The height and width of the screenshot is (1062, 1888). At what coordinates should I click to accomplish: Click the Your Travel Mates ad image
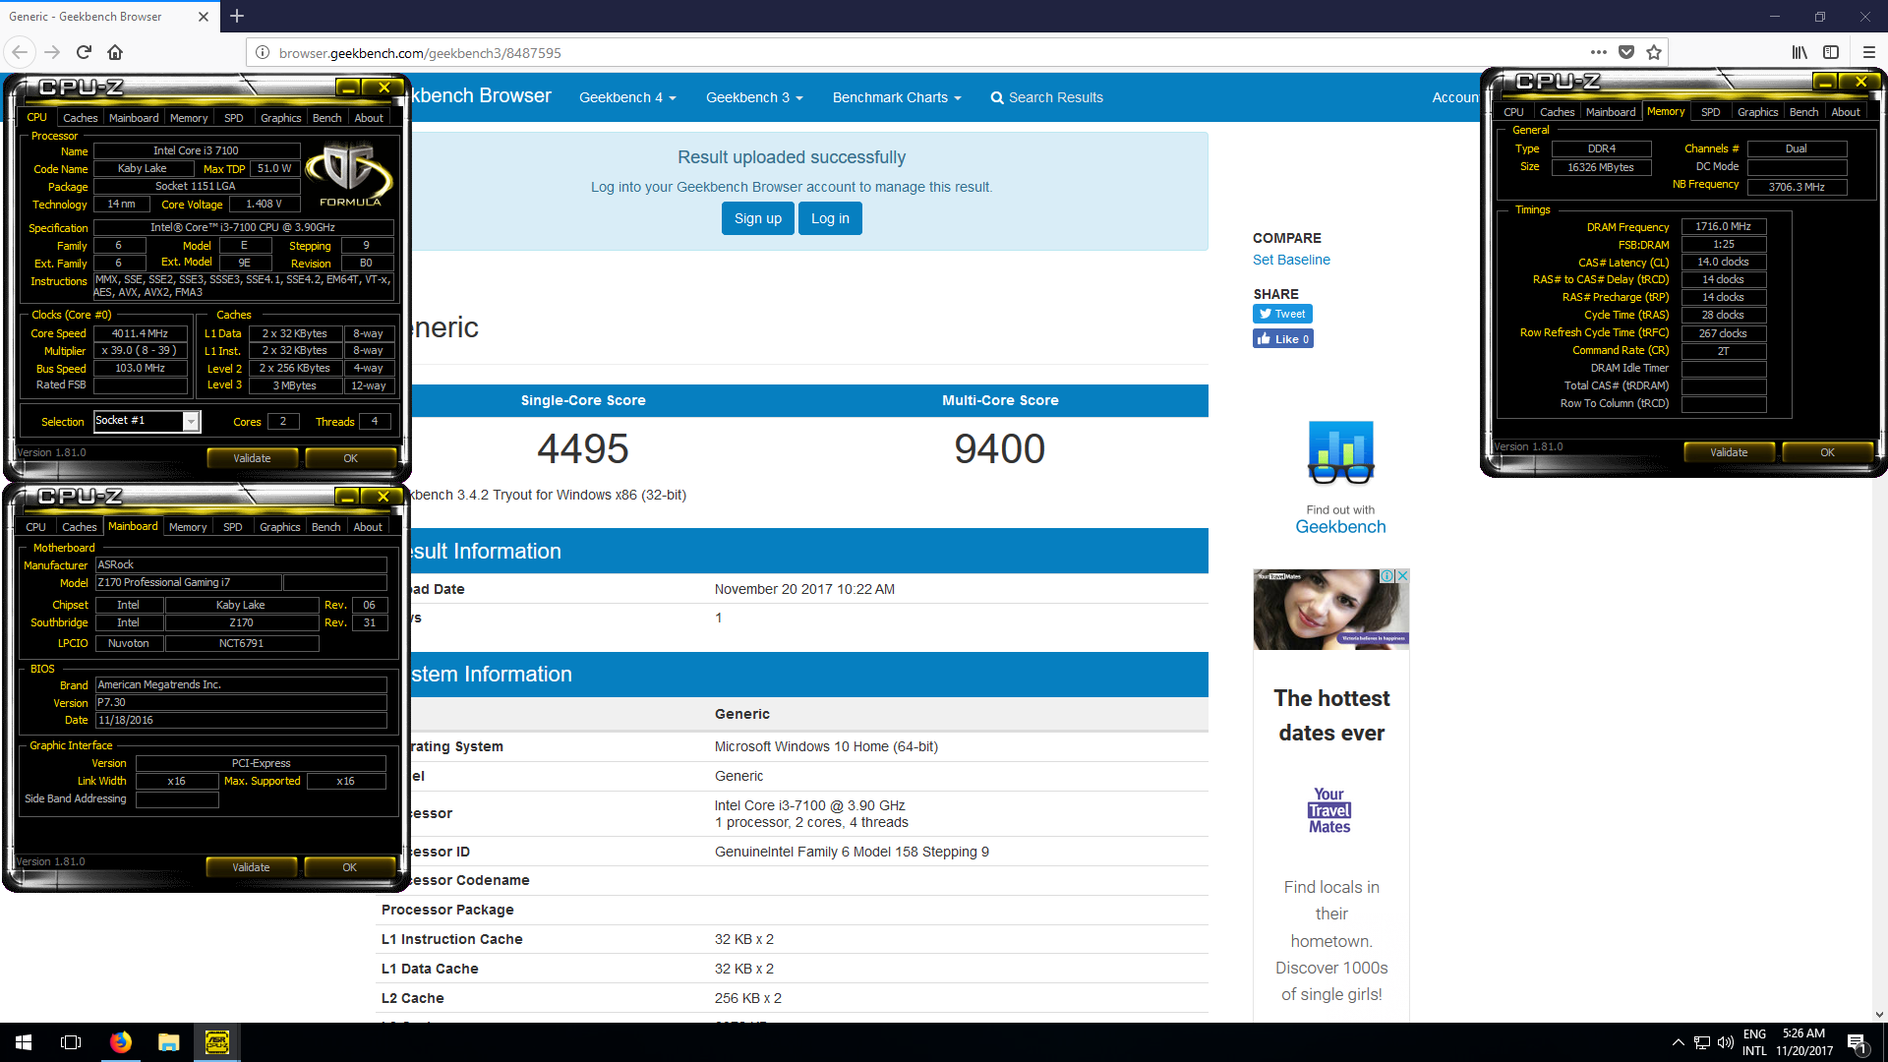tap(1330, 610)
